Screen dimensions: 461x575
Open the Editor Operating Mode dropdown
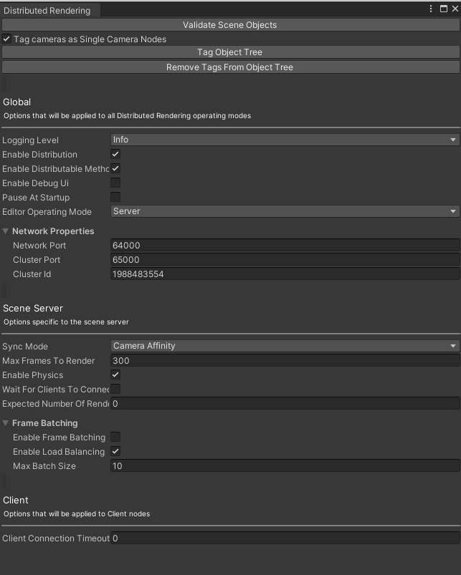285,211
